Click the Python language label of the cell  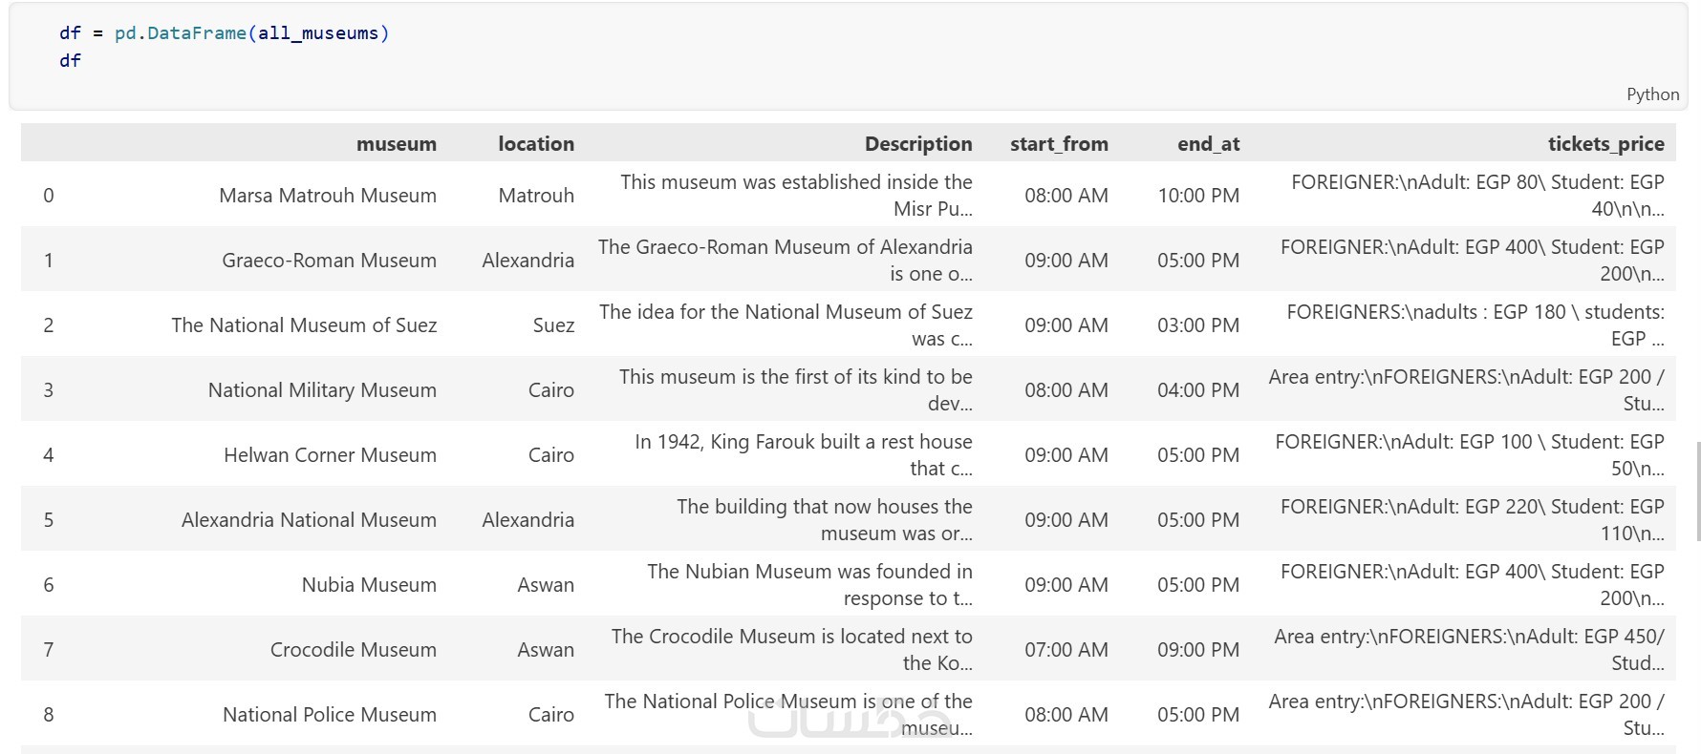[x=1651, y=94]
